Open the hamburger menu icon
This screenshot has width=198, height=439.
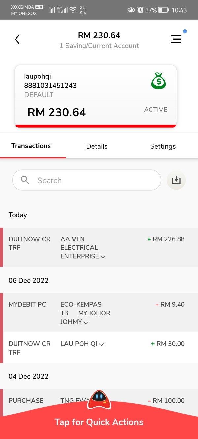pos(176,39)
